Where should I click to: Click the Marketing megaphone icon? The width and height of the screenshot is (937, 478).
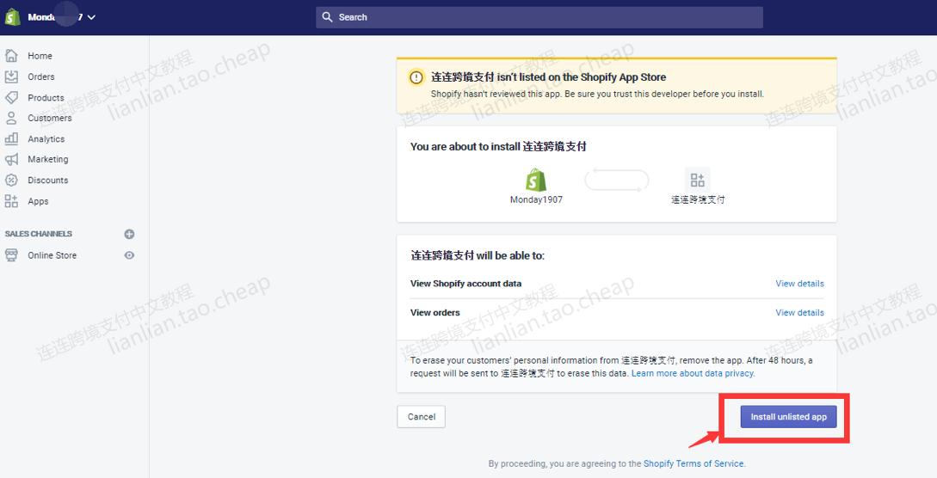(x=11, y=159)
